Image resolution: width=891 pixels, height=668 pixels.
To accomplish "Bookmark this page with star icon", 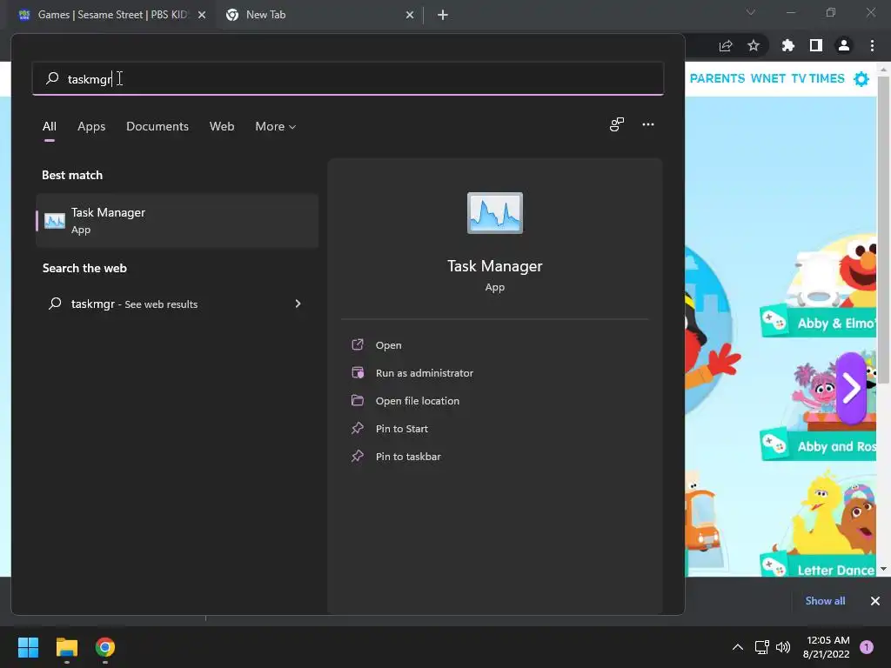I will (x=754, y=45).
